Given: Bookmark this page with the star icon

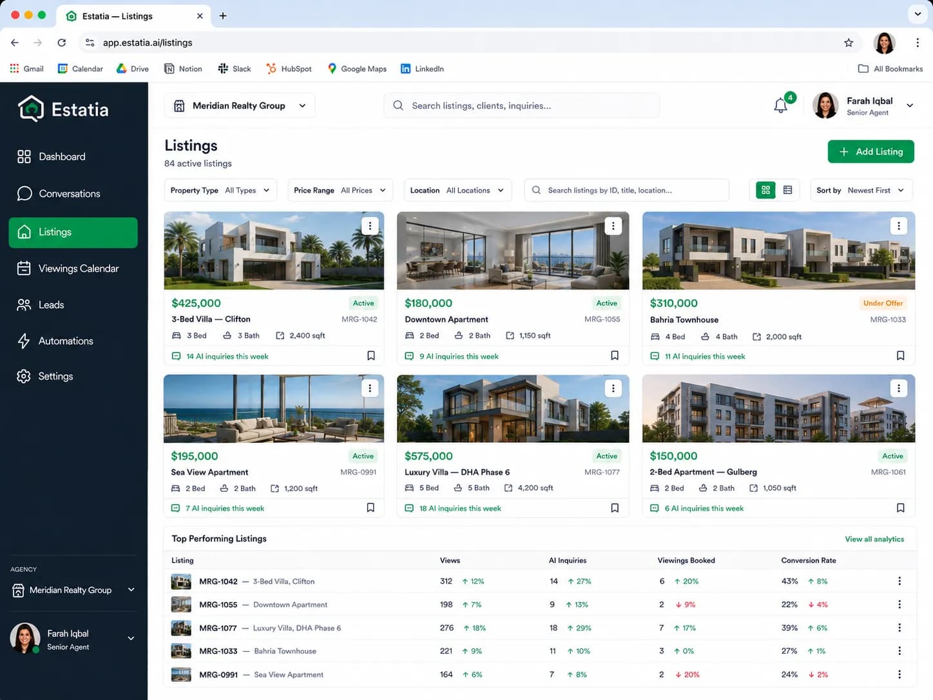Looking at the screenshot, I should coord(849,43).
